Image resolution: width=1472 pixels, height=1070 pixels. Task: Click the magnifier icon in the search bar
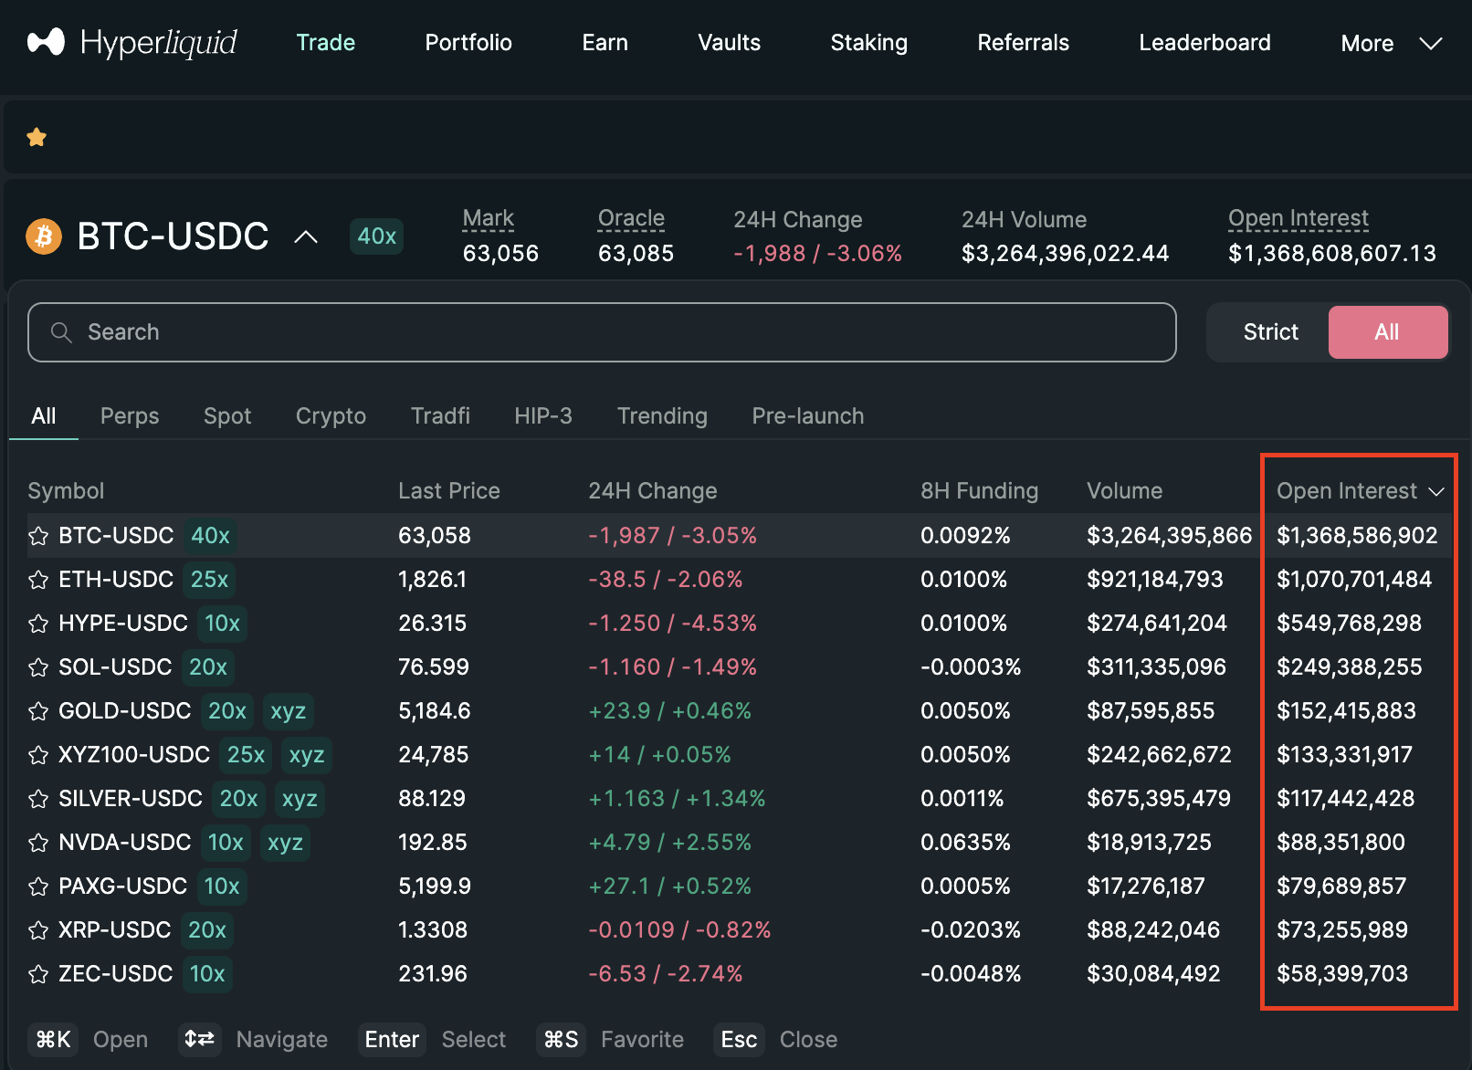pyautogui.click(x=60, y=331)
